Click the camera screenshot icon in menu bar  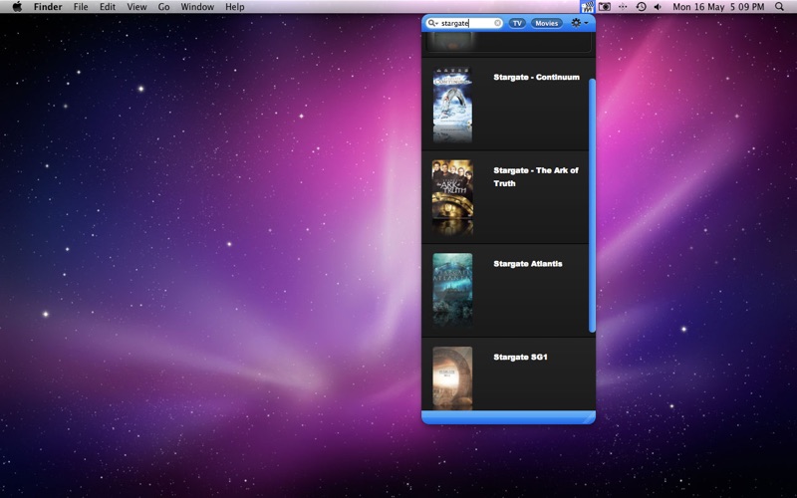click(605, 7)
